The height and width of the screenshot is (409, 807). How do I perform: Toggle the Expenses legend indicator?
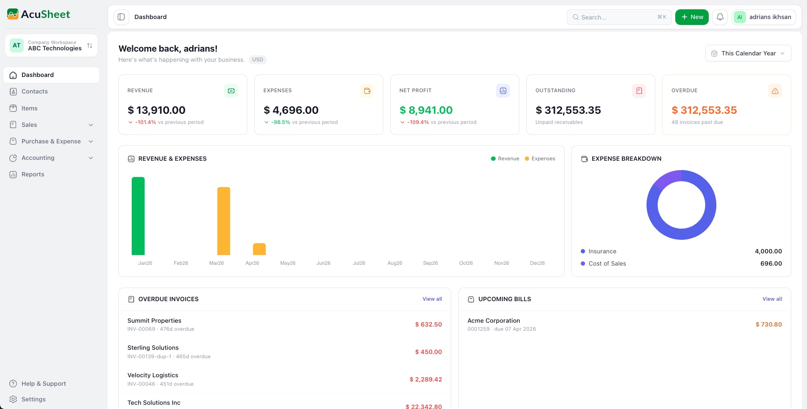tap(527, 159)
